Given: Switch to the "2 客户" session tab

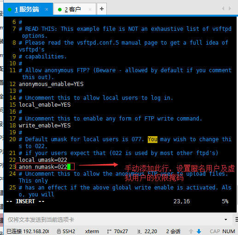Looking at the screenshot, I should click(x=75, y=9).
